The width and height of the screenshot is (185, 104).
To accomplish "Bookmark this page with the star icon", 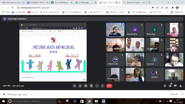I will [x=167, y=8].
